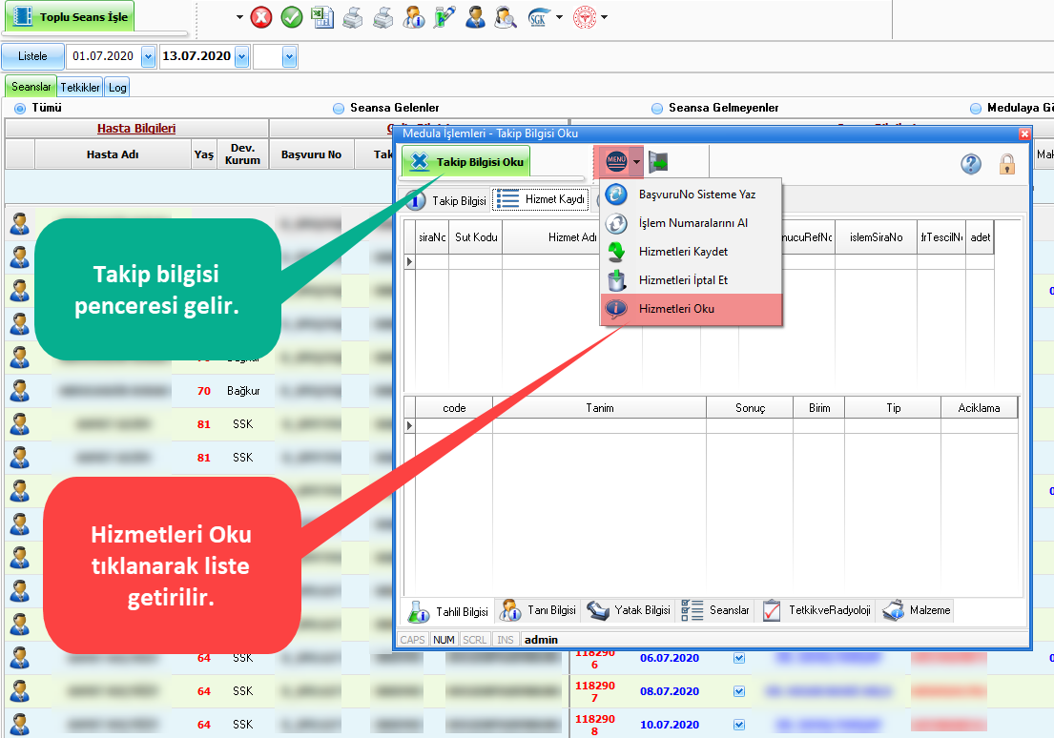This screenshot has height=738, width=1054.
Task: Click the padlock icon in Medula dialog
Action: (1007, 163)
